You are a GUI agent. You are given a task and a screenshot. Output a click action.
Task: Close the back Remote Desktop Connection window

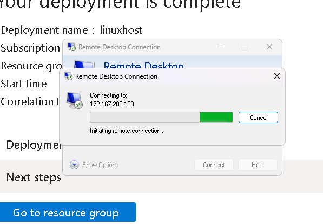[x=269, y=47]
